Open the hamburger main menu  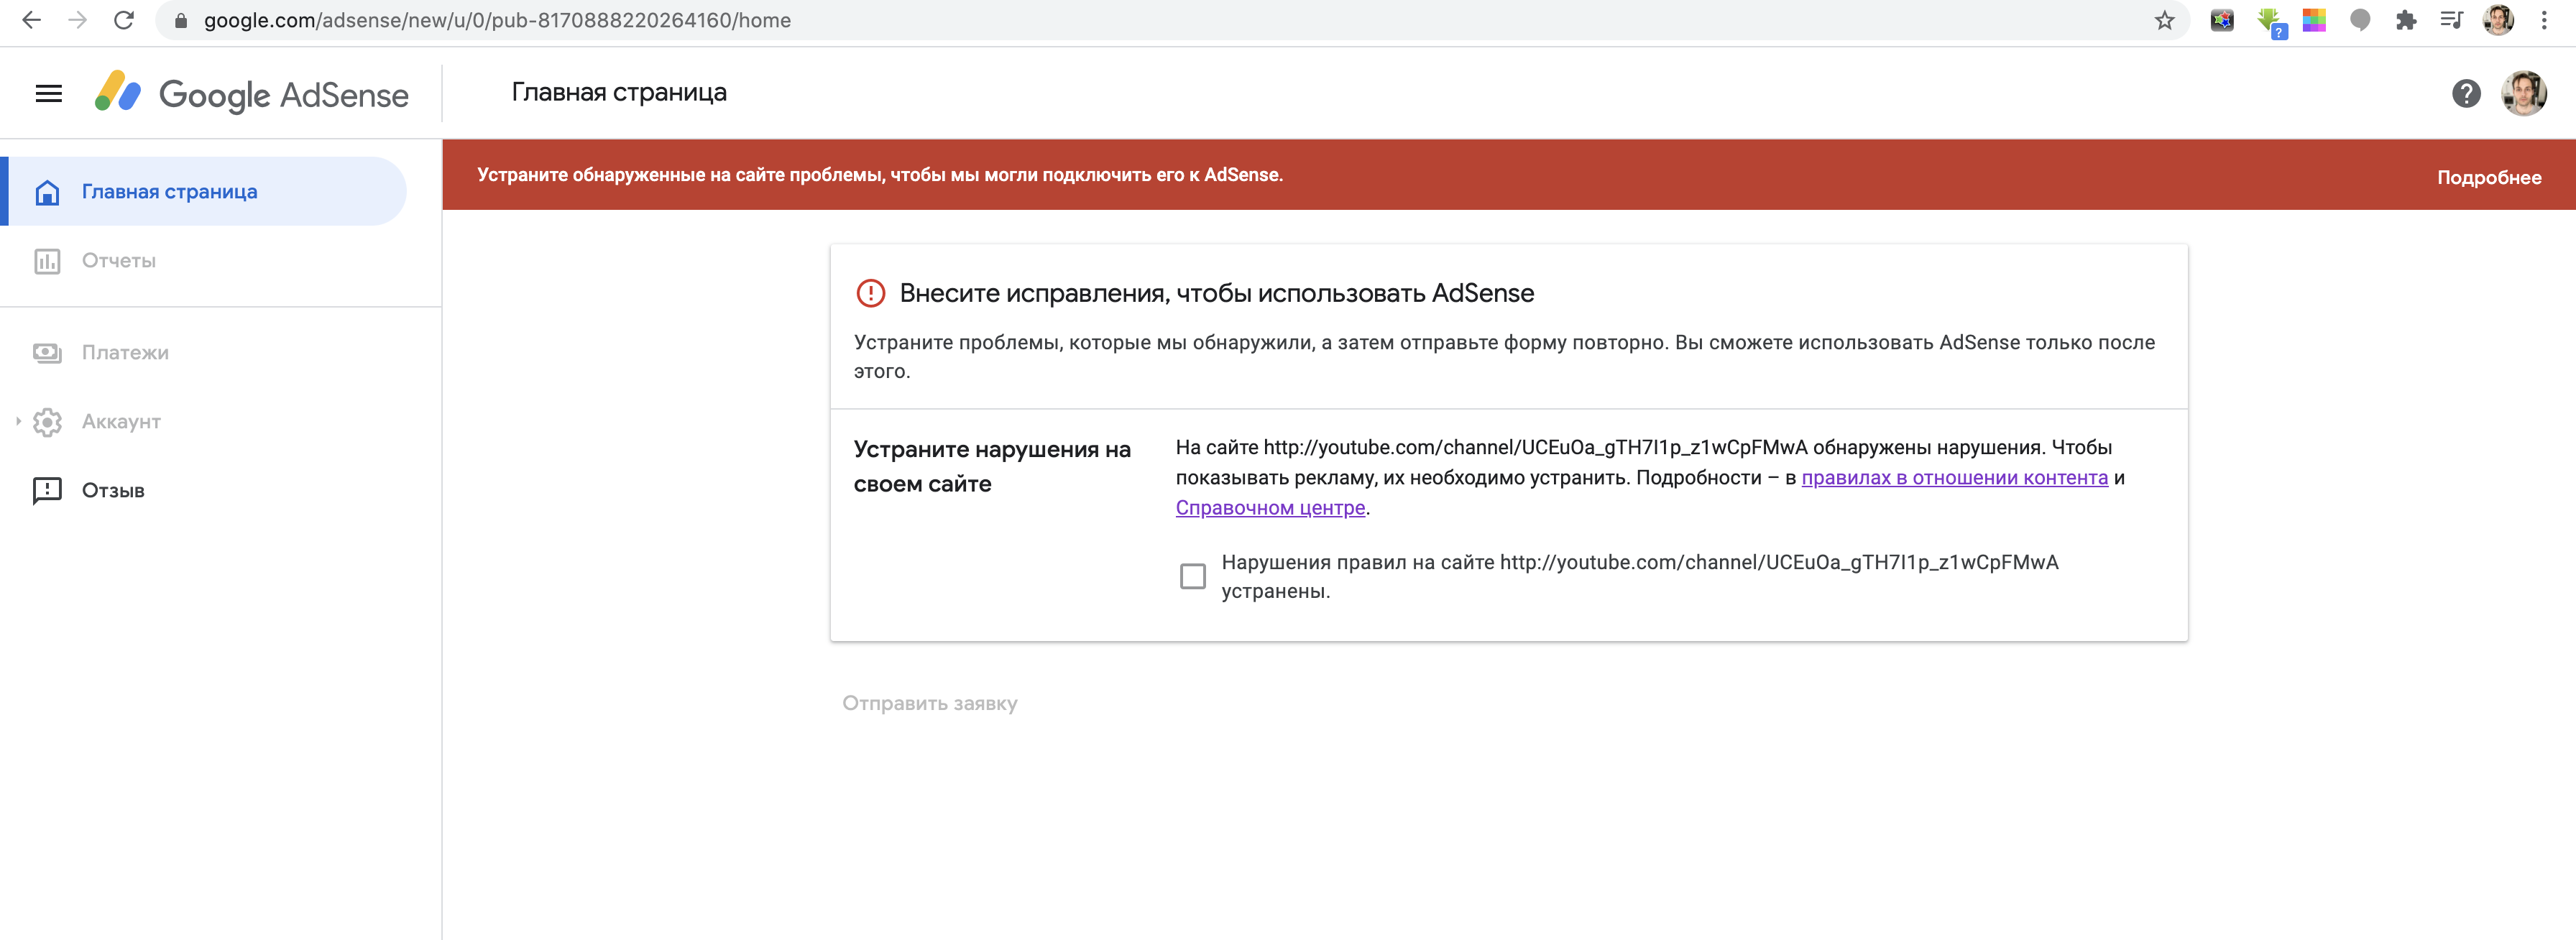point(48,94)
